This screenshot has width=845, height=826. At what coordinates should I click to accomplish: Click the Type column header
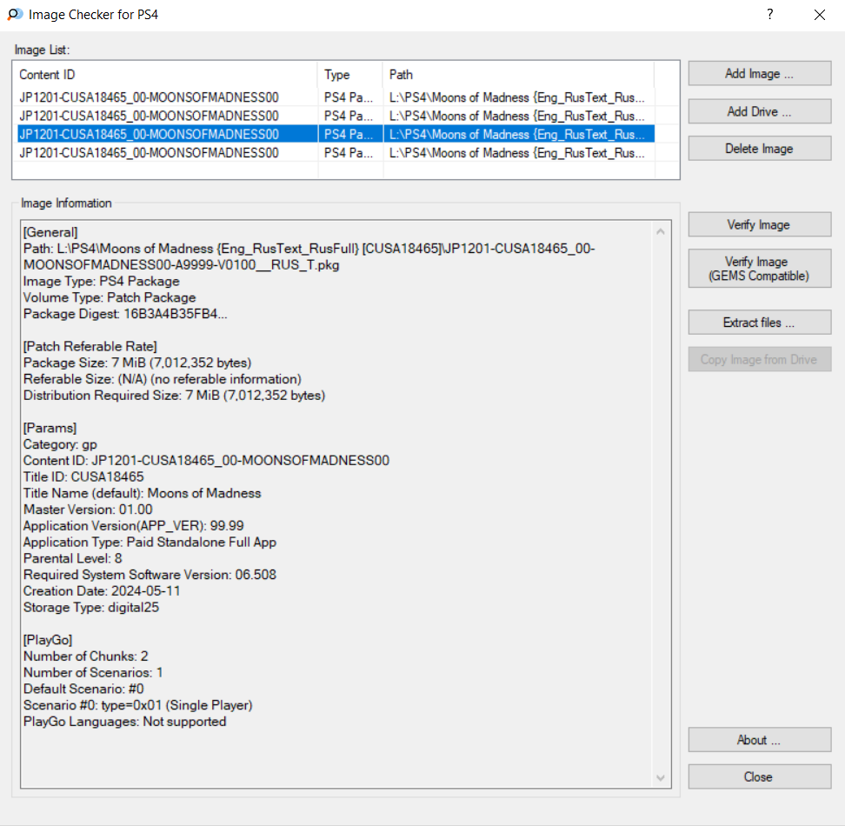[349, 75]
